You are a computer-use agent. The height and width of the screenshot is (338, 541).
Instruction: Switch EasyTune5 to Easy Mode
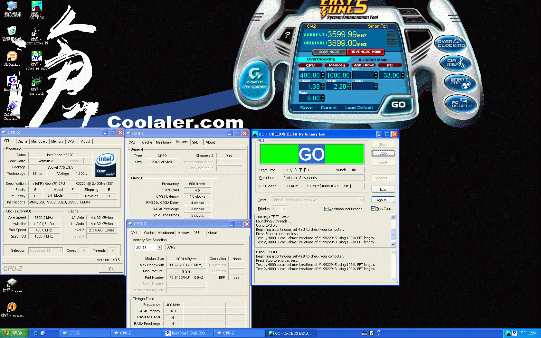pos(329,52)
